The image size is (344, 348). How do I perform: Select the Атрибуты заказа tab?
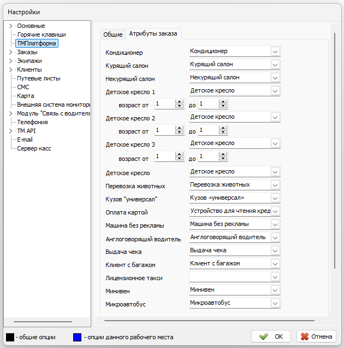point(153,34)
